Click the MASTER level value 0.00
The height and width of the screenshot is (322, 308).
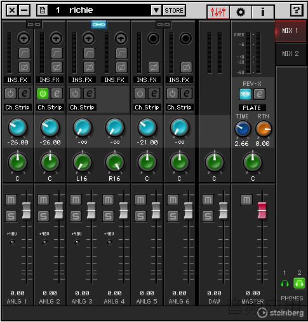253,293
